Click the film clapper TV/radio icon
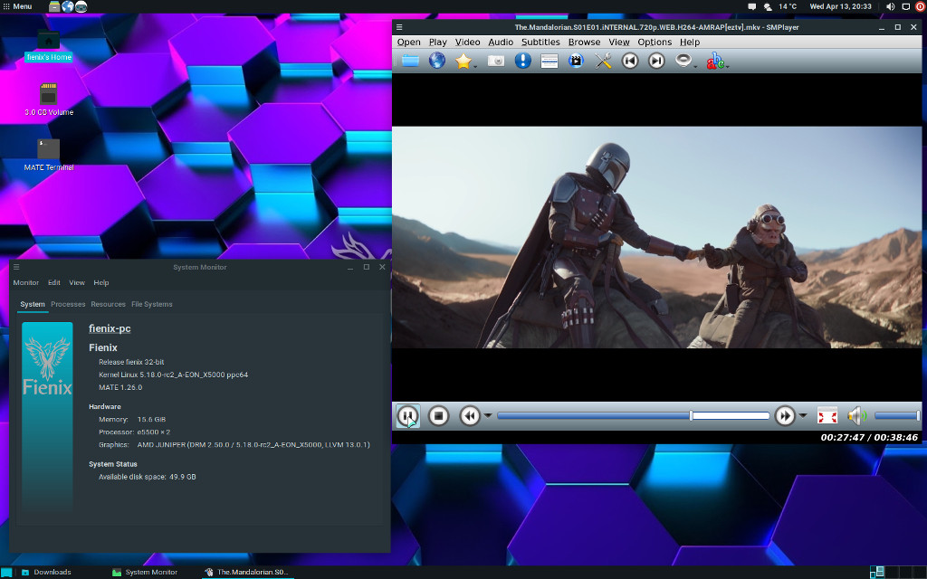This screenshot has height=579, width=927. (576, 61)
